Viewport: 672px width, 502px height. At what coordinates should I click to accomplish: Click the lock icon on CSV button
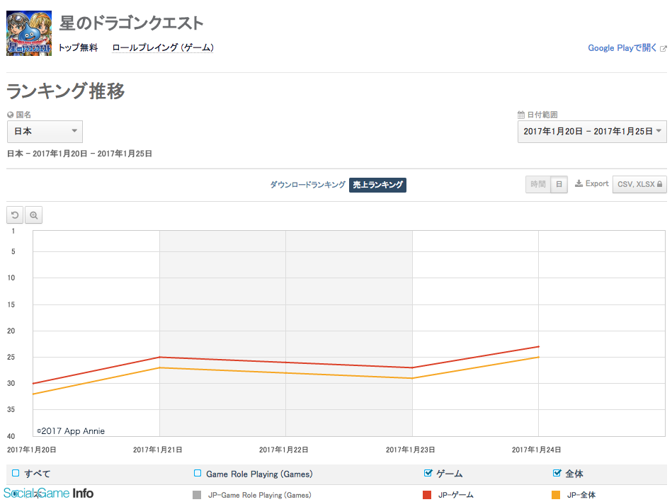click(x=659, y=184)
